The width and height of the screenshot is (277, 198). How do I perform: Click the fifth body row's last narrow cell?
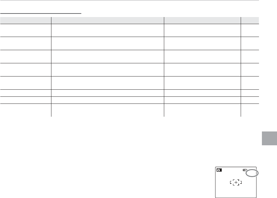(x=250, y=83)
